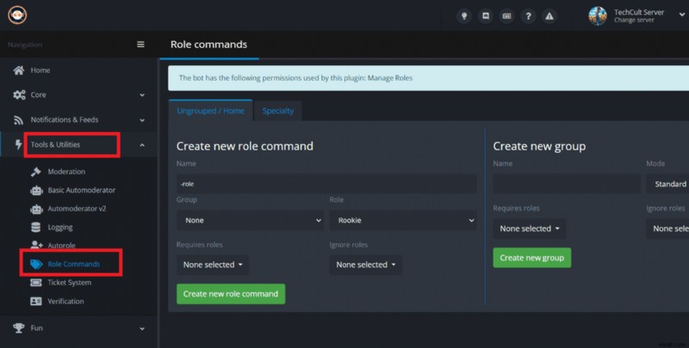Open Ticket System menu item
The width and height of the screenshot is (689, 348).
[70, 283]
